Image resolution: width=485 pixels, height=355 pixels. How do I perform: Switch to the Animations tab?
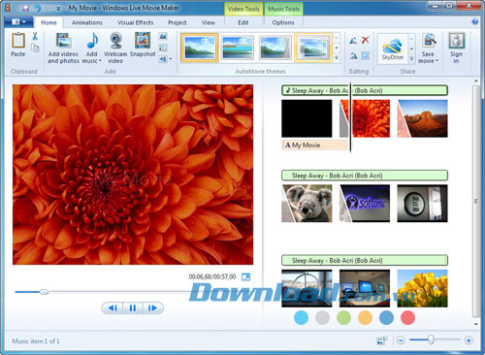(87, 22)
